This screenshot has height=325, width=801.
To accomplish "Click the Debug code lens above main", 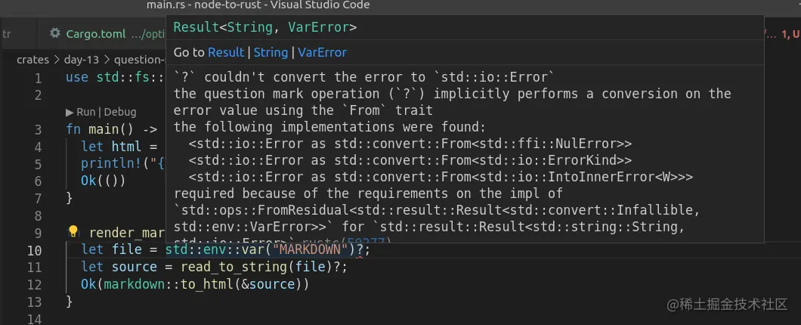I will coord(119,112).
